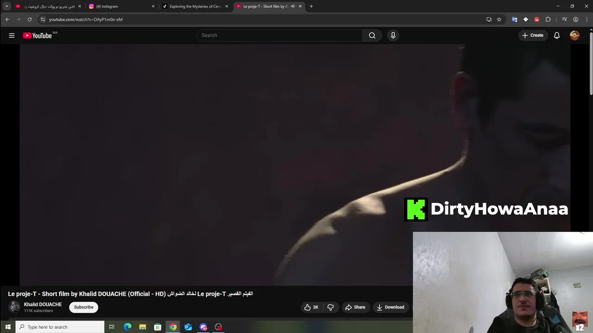Viewport: 593px width, 333px height.
Task: Open the YouTube account avatar menu
Action: pos(574,35)
